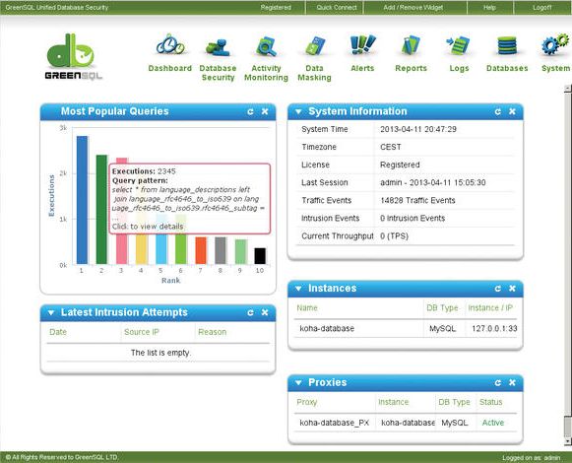Viewport: 572px width, 463px height.
Task: Open the Reports icon
Action: [x=411, y=45]
